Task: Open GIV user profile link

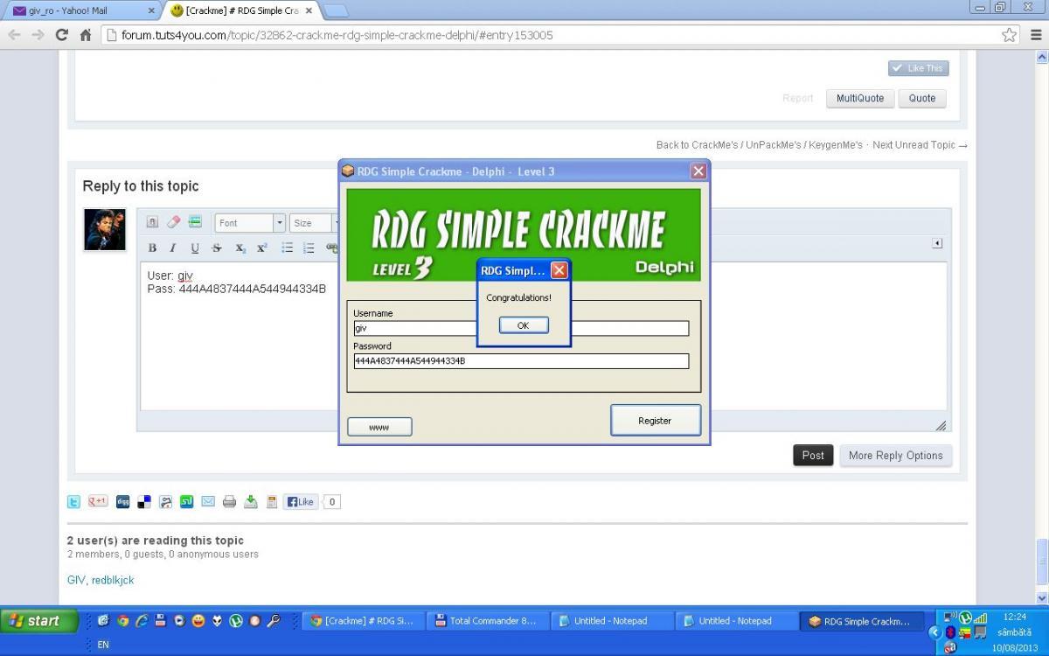Action: click(76, 580)
